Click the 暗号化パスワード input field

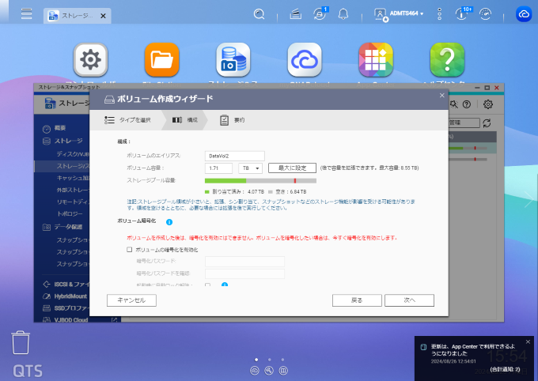click(x=244, y=262)
